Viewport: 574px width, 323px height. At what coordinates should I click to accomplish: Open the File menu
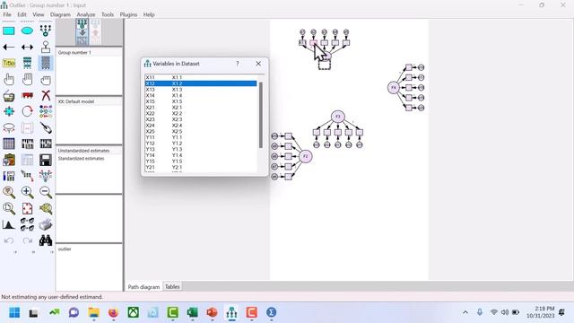coord(7,14)
